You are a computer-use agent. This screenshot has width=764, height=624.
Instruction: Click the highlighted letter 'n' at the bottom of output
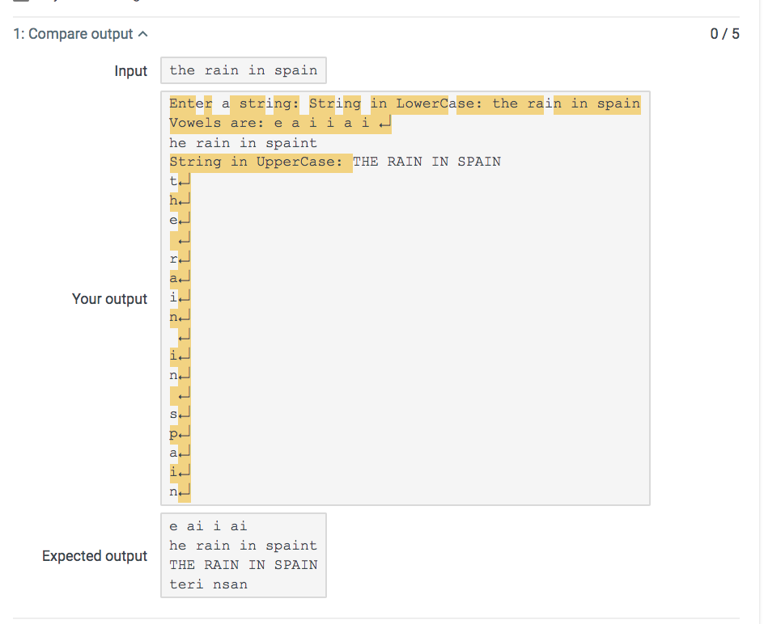(172, 491)
